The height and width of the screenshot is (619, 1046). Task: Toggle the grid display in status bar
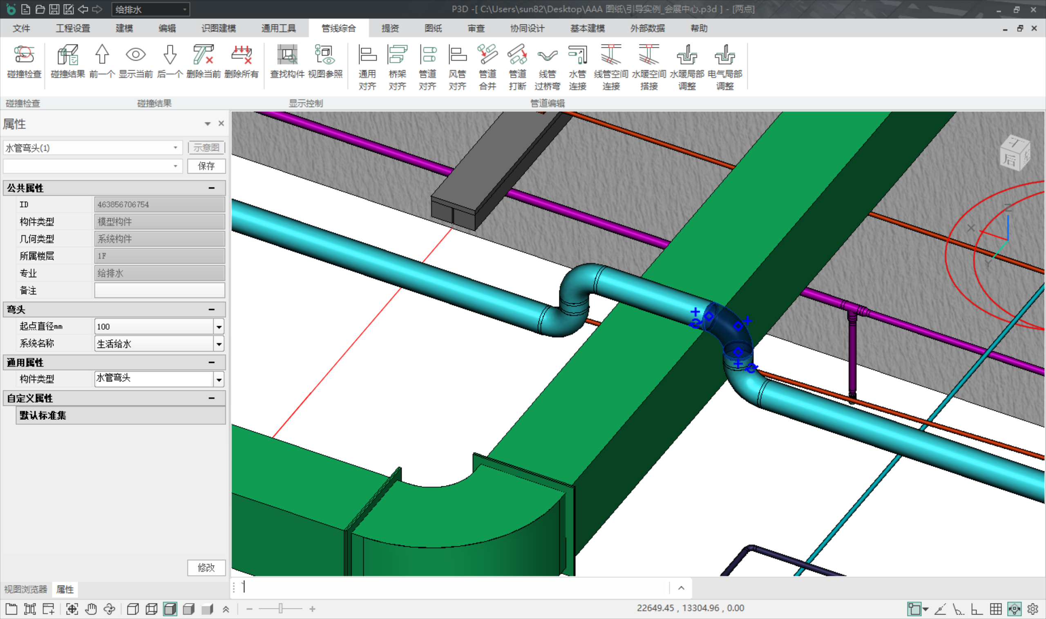click(x=995, y=609)
